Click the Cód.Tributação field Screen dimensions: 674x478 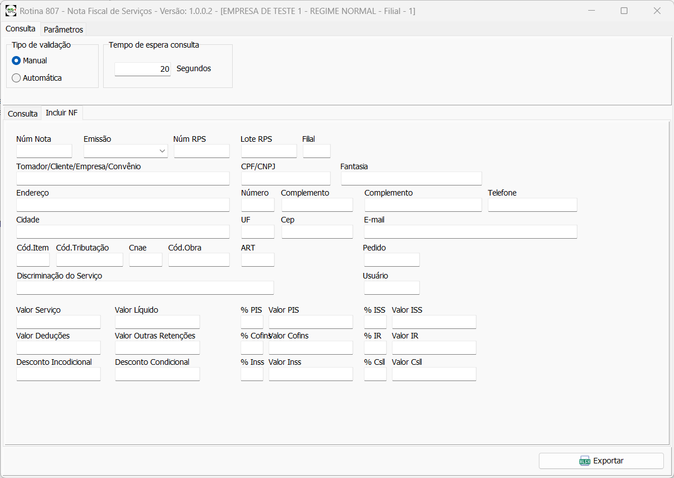click(89, 259)
